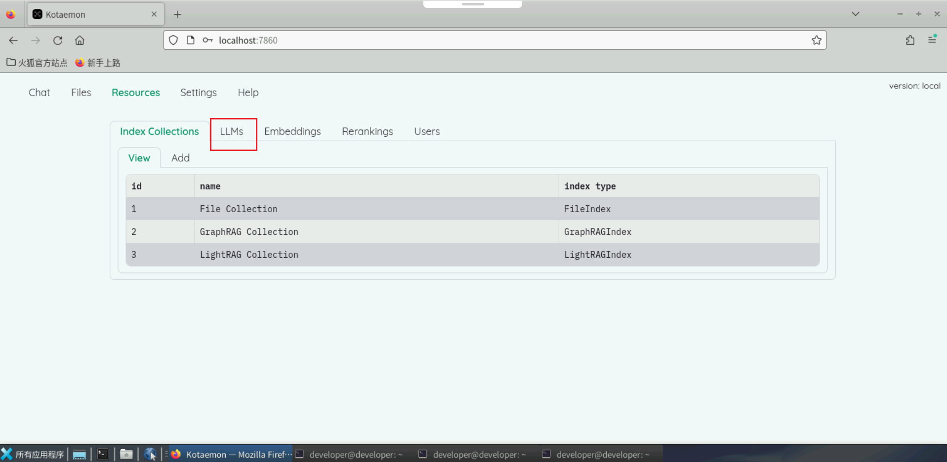This screenshot has height=462, width=947.
Task: Open the Firefox extensions puzzle icon
Action: [910, 40]
